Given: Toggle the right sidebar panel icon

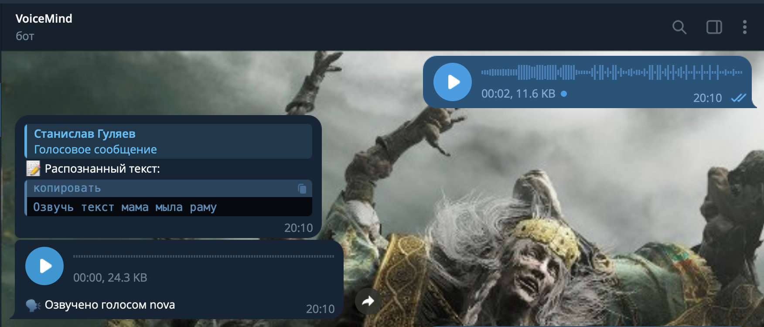Looking at the screenshot, I should click(x=714, y=27).
